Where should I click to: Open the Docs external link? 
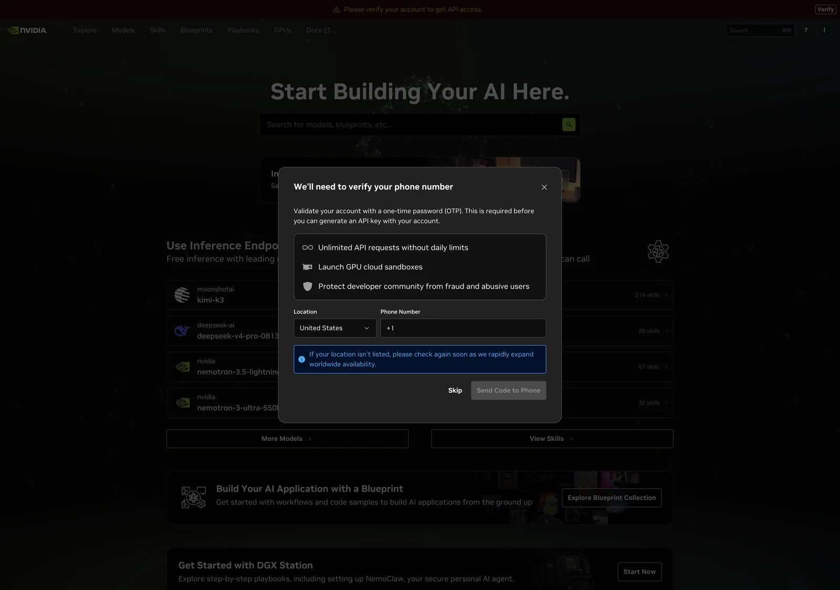(x=318, y=30)
